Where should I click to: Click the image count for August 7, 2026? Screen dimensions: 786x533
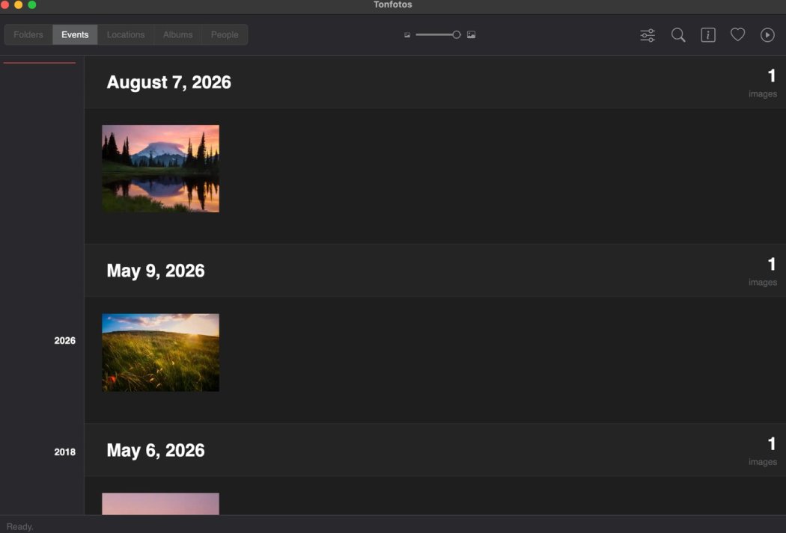pos(763,83)
